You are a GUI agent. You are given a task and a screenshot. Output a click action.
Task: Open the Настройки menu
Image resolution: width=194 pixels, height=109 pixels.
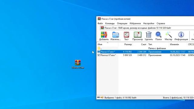click(x=149, y=23)
